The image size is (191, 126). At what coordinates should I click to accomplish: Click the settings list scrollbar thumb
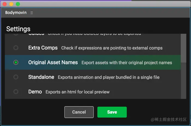[184, 48]
